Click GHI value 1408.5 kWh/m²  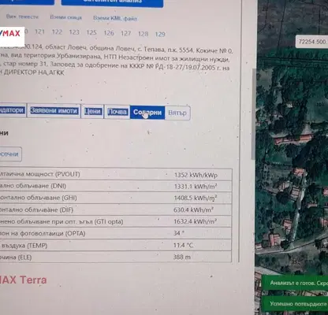196,198
